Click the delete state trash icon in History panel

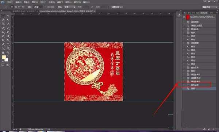pos(214,129)
